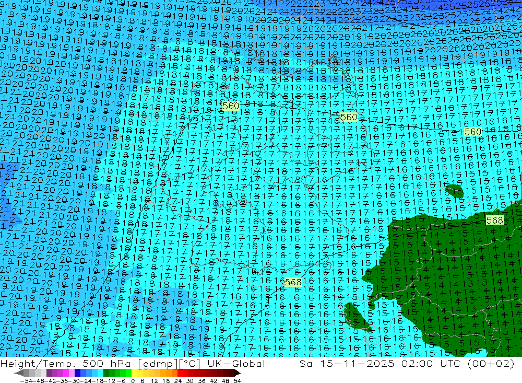This screenshot has height=383, width=522.
Task: Click the -54 legend scale value
Action: (x=26, y=381)
